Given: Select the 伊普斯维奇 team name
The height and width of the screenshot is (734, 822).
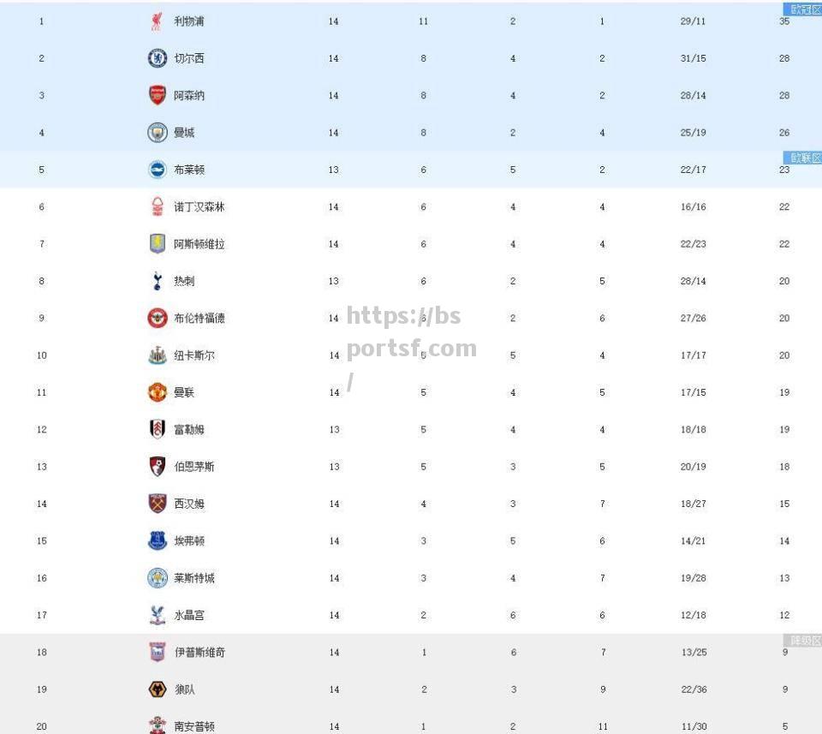Looking at the screenshot, I should (200, 653).
